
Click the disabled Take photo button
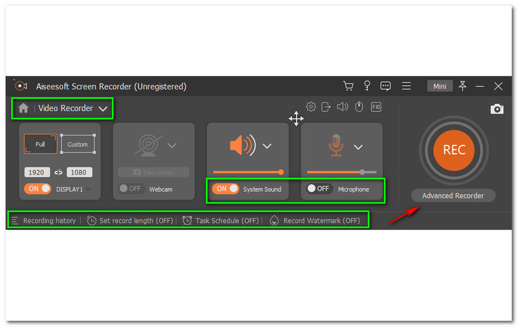pyautogui.click(x=153, y=172)
